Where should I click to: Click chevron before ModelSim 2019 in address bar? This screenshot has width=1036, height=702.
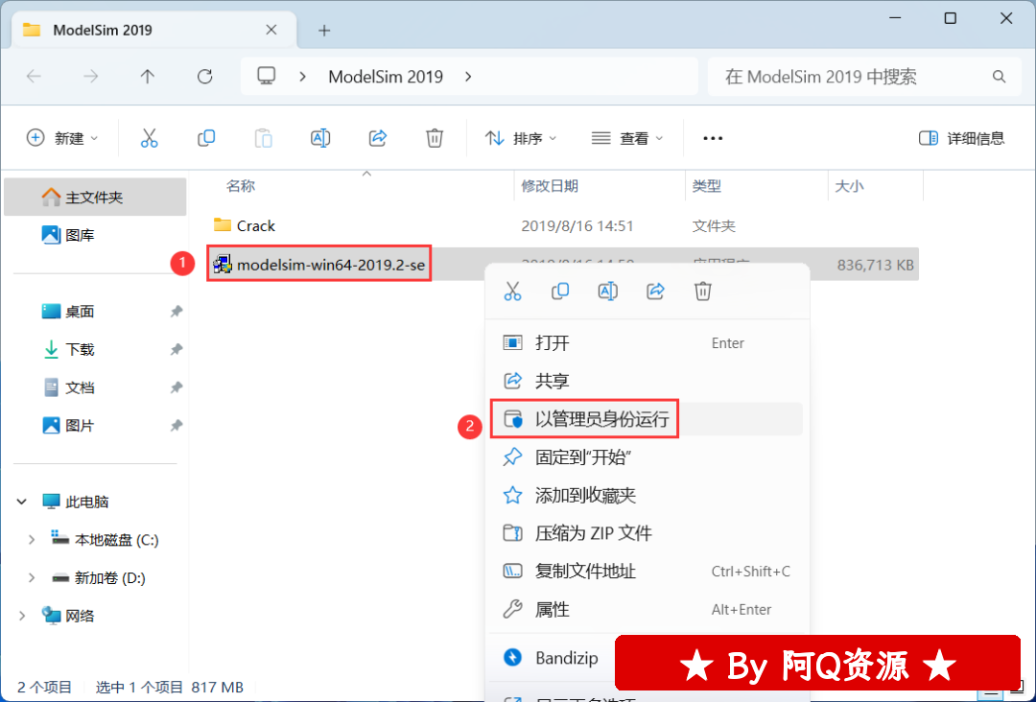(302, 77)
